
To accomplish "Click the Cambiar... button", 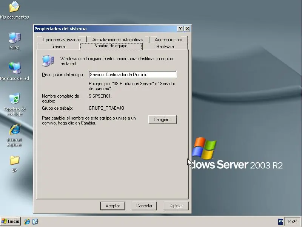I will pyautogui.click(x=162, y=120).
